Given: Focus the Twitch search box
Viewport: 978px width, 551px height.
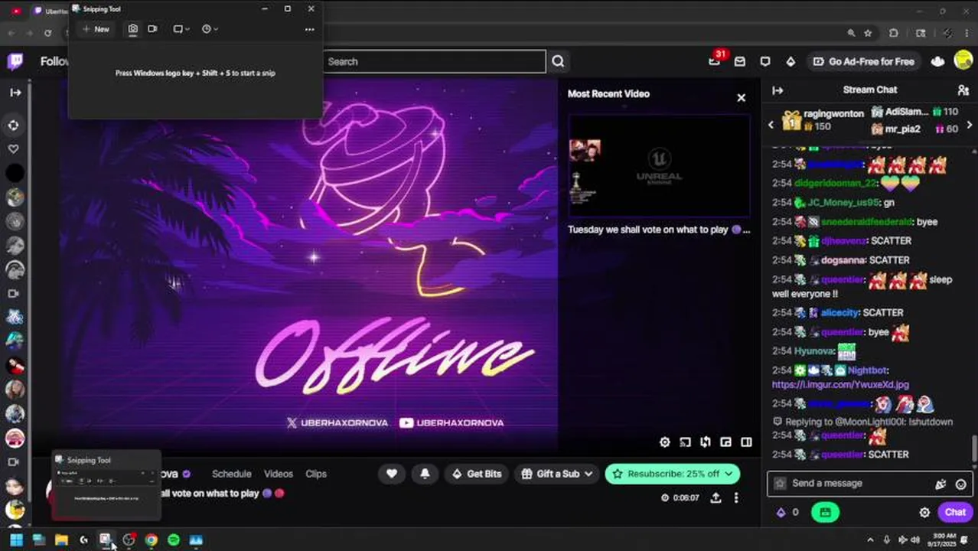Looking at the screenshot, I should [434, 61].
